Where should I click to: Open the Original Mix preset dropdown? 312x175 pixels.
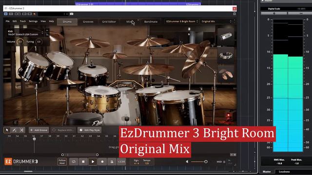click(x=216, y=21)
